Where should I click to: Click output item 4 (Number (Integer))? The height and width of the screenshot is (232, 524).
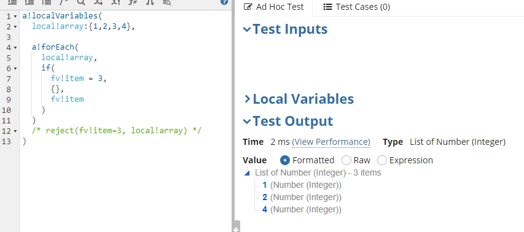(302, 210)
